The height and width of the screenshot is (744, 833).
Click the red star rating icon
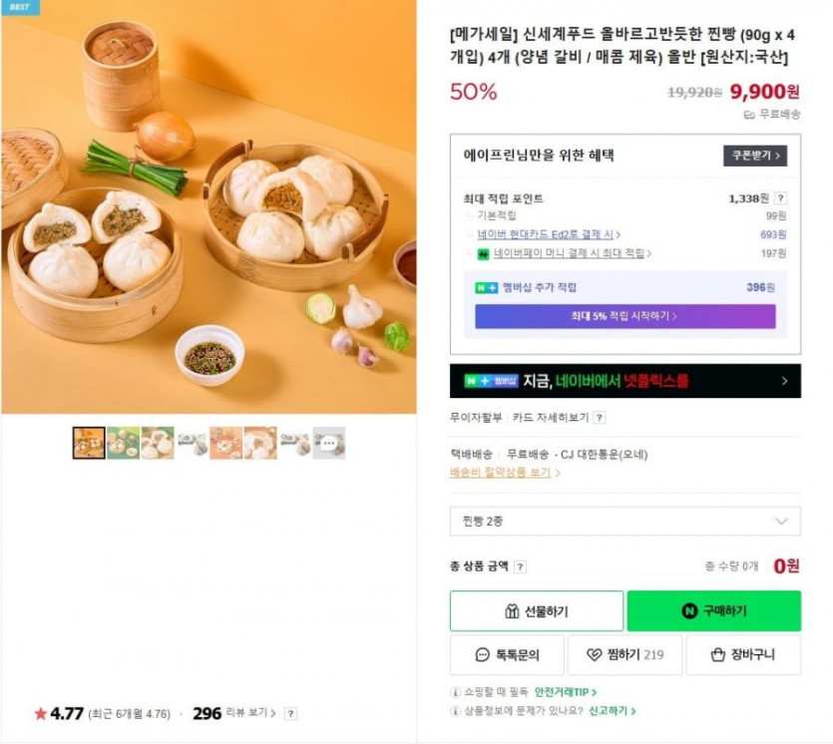pos(41,714)
